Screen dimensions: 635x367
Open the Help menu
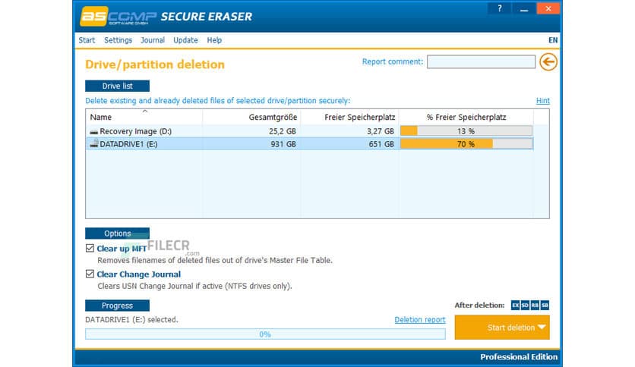point(214,40)
